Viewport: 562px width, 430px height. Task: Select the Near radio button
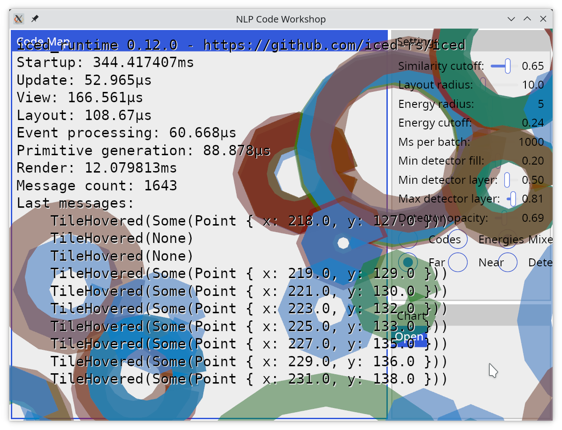pyautogui.click(x=458, y=263)
